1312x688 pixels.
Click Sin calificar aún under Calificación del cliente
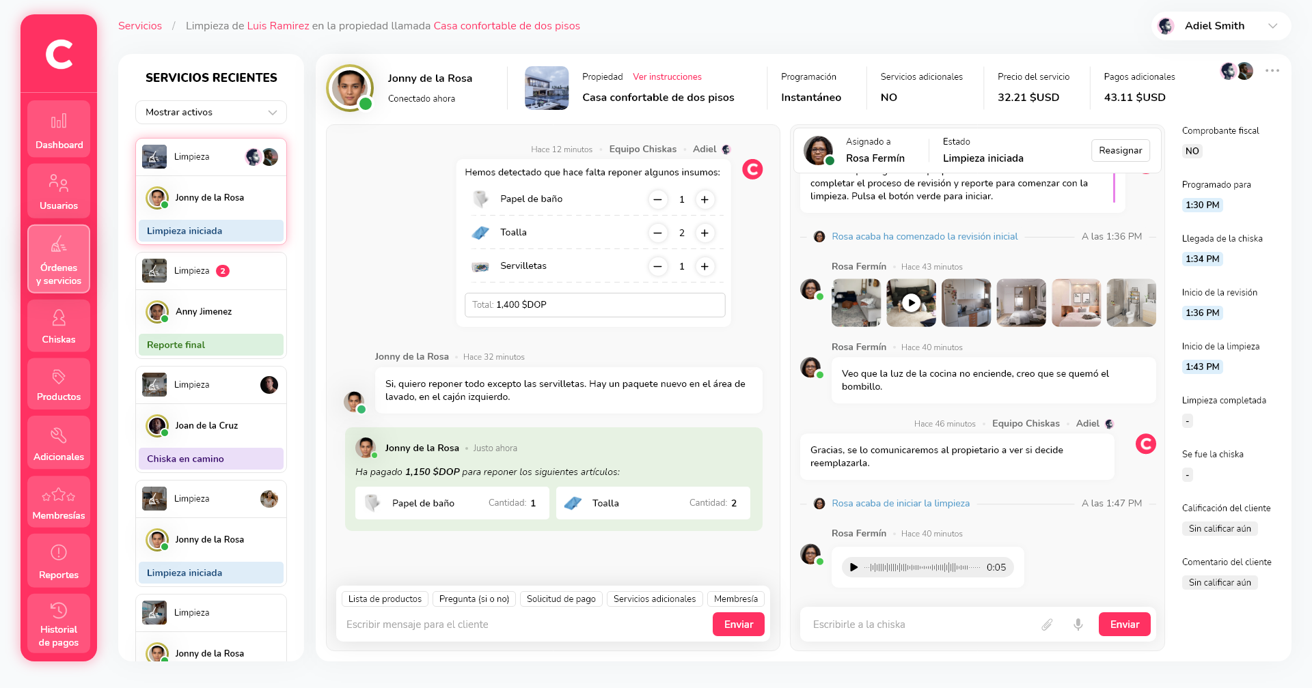click(1220, 529)
